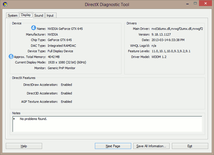Click Monitor value 'Generic PnP Monitor'

pos(61,68)
